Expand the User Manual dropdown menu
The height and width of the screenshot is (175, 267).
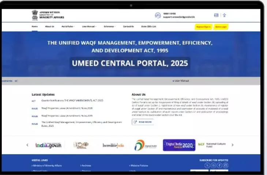(89, 27)
